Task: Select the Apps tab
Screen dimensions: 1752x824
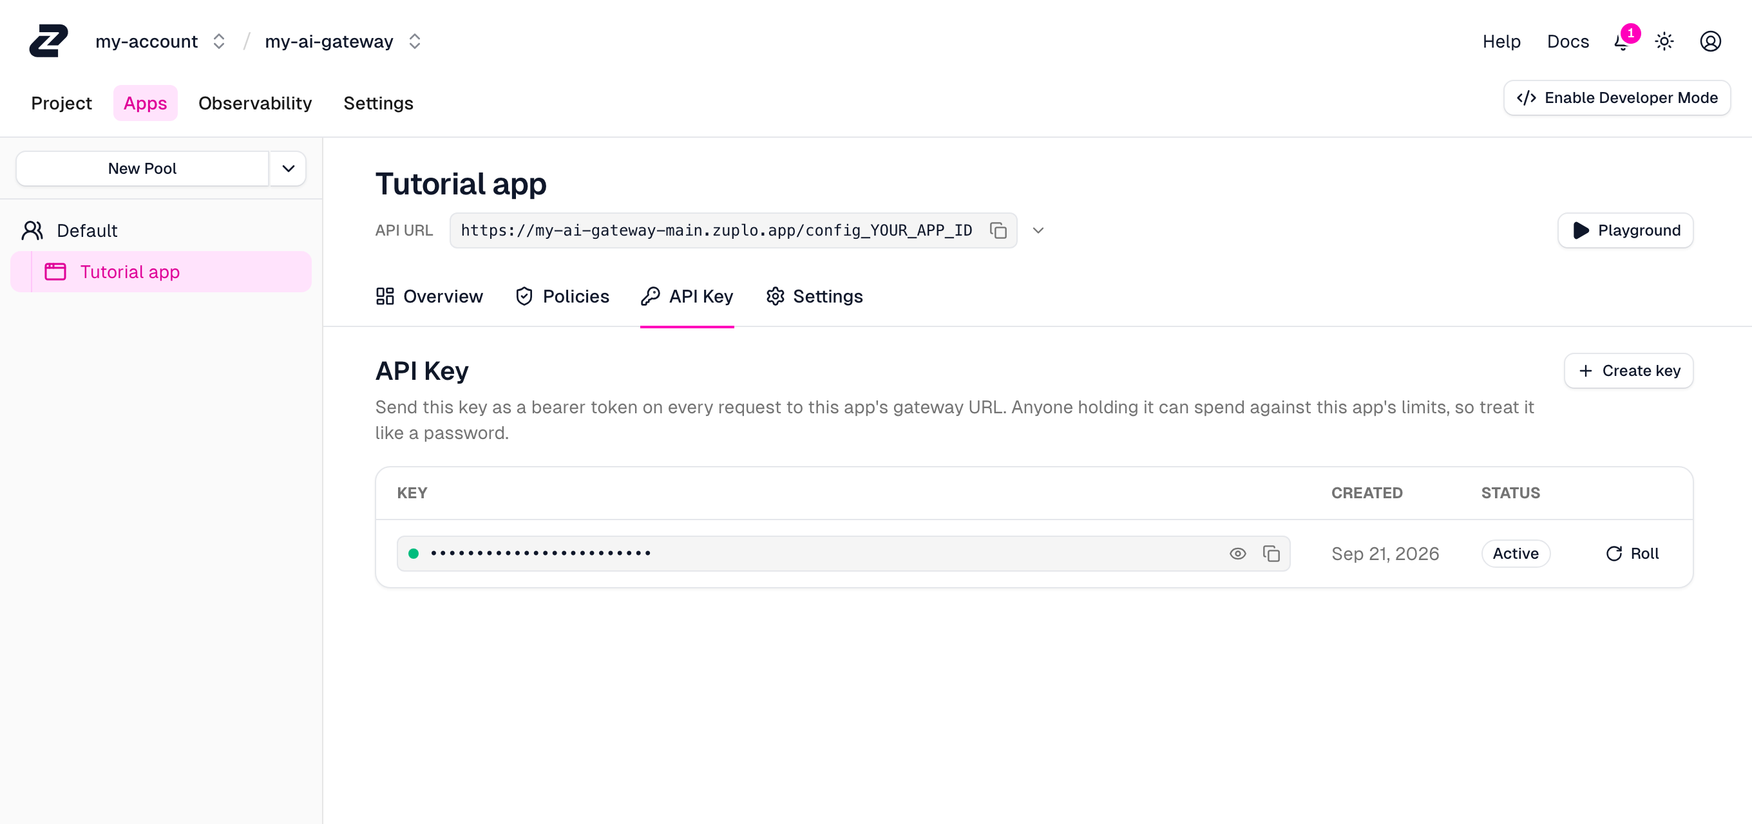Action: [145, 104]
